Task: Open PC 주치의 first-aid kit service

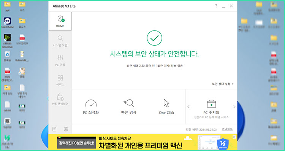Action: pyautogui.click(x=211, y=109)
